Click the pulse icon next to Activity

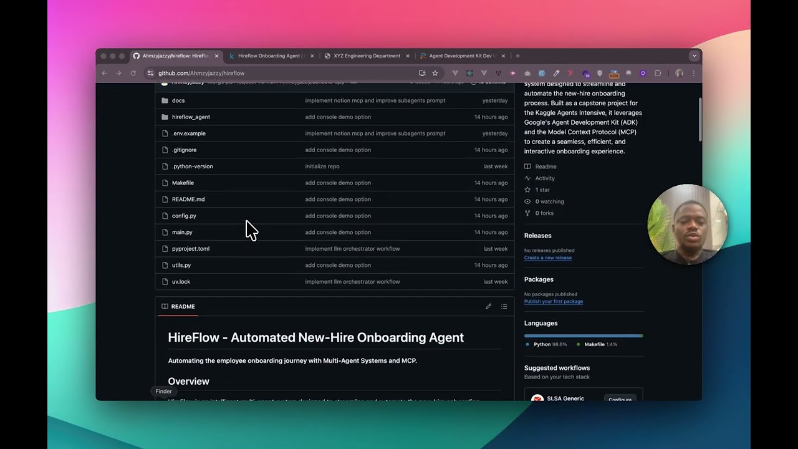pos(527,178)
